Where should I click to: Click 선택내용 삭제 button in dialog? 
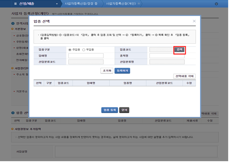[x=185, y=76]
